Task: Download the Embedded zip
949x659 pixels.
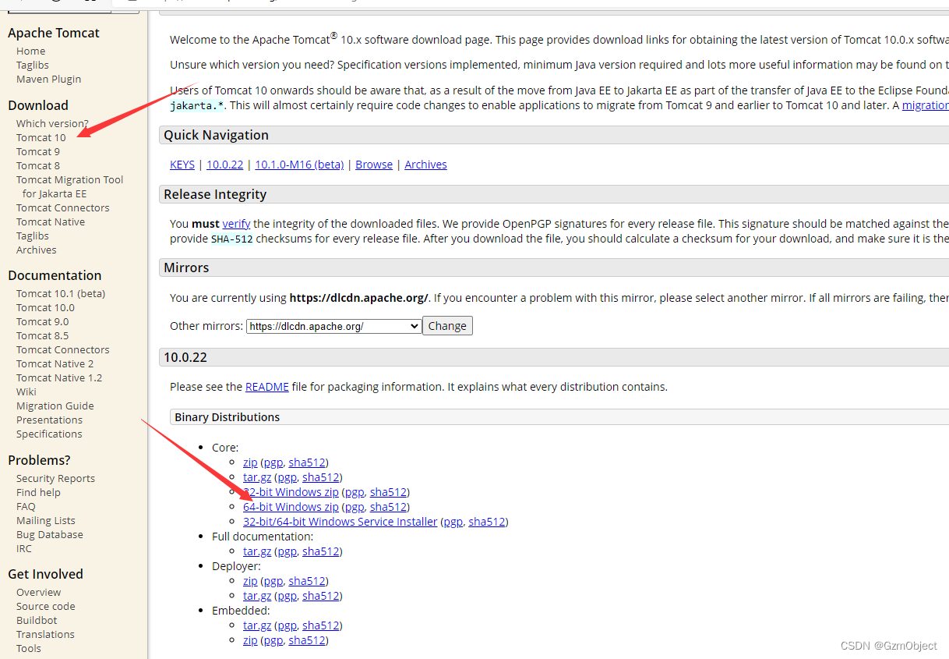Action: pos(250,640)
